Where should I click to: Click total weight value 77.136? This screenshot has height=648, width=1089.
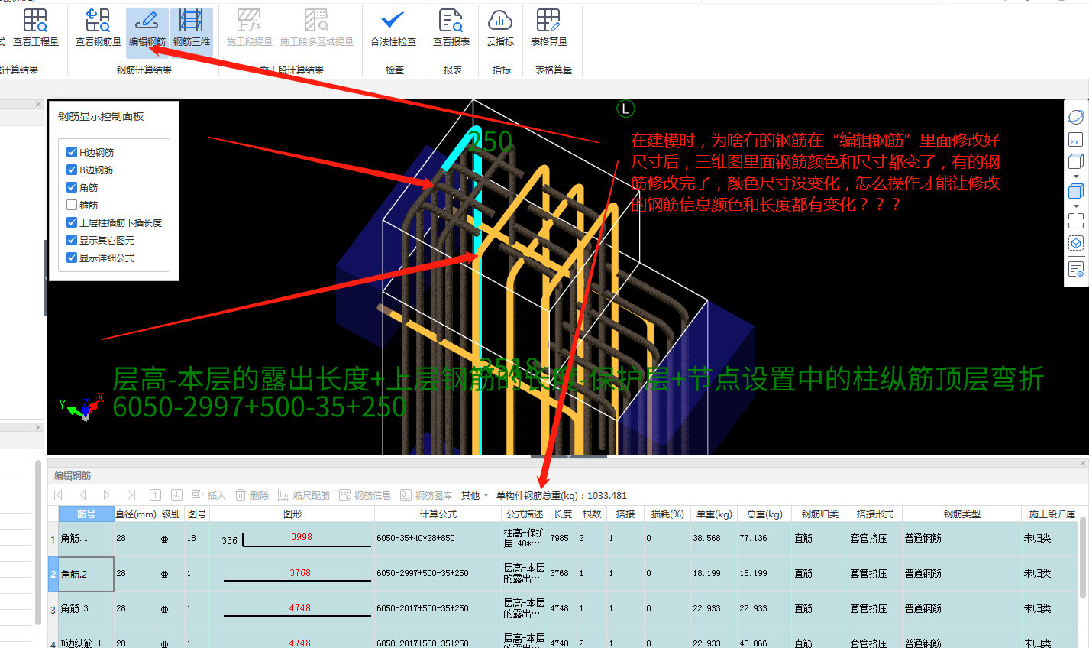point(753,538)
